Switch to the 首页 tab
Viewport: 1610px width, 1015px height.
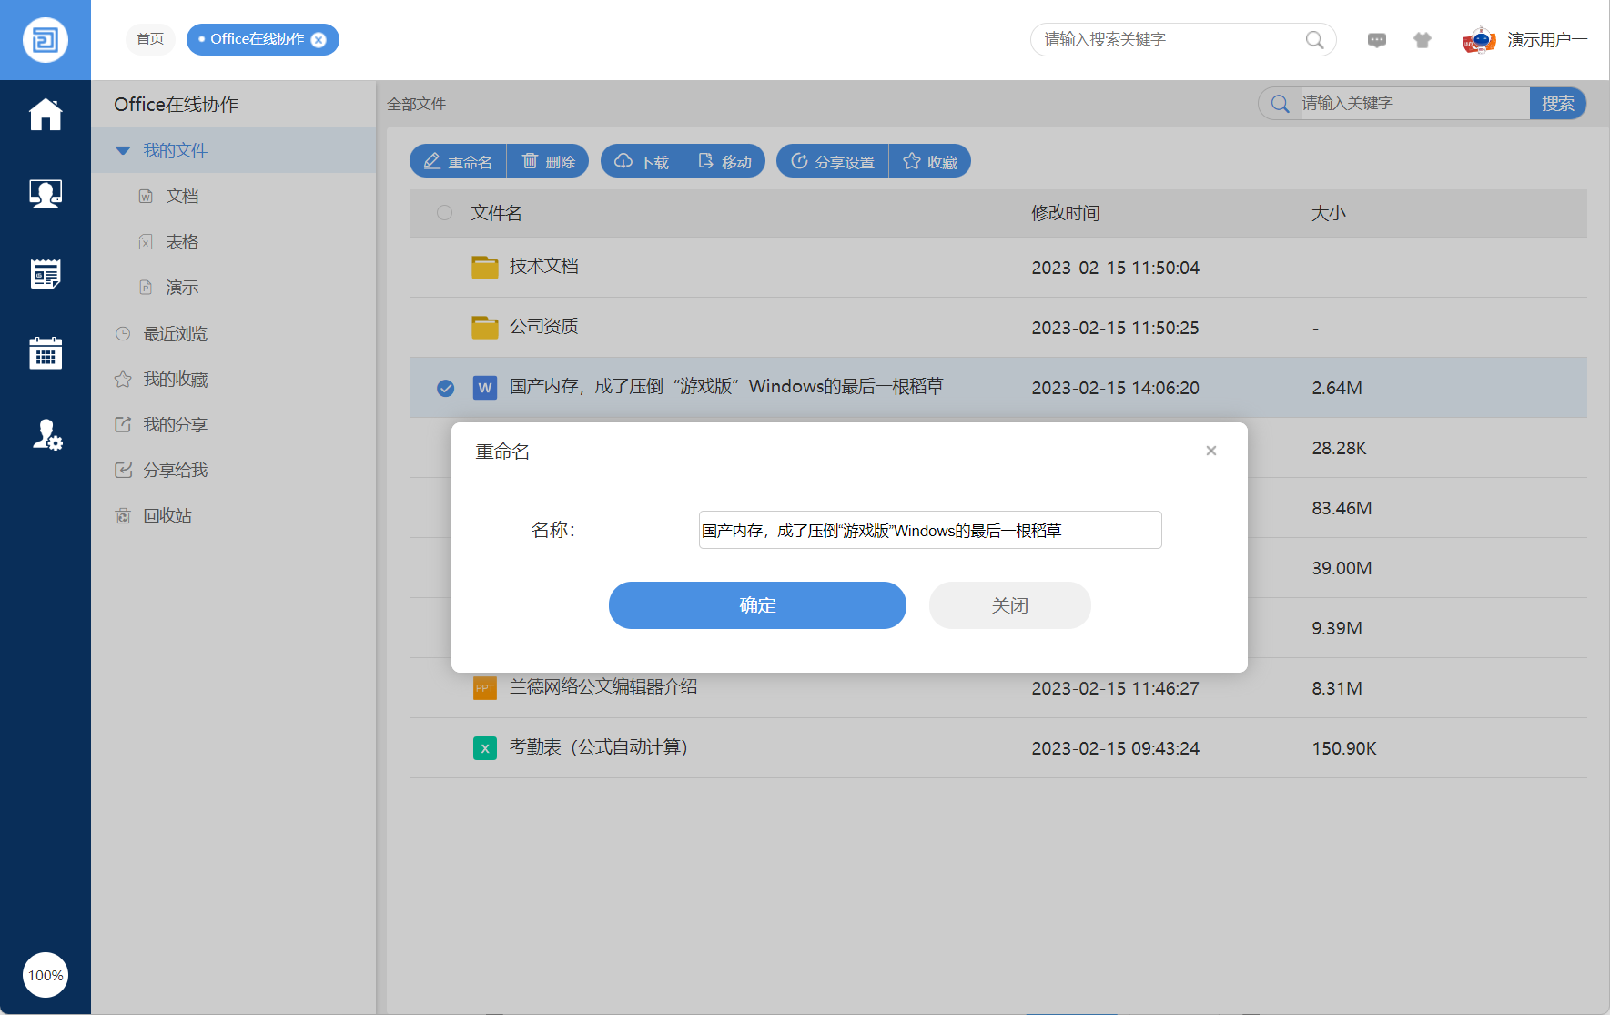[150, 39]
